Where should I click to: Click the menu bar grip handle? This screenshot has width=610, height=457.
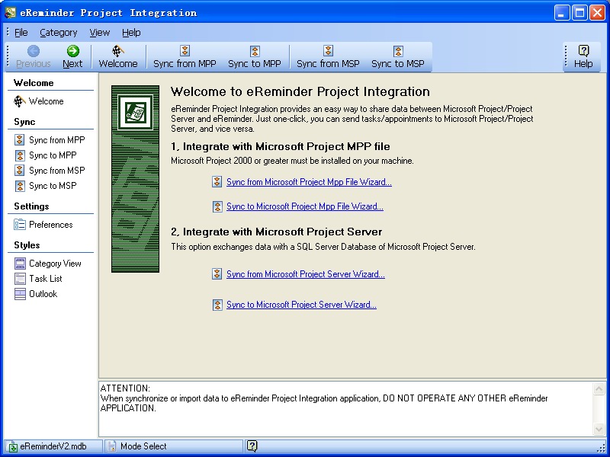(x=8, y=32)
